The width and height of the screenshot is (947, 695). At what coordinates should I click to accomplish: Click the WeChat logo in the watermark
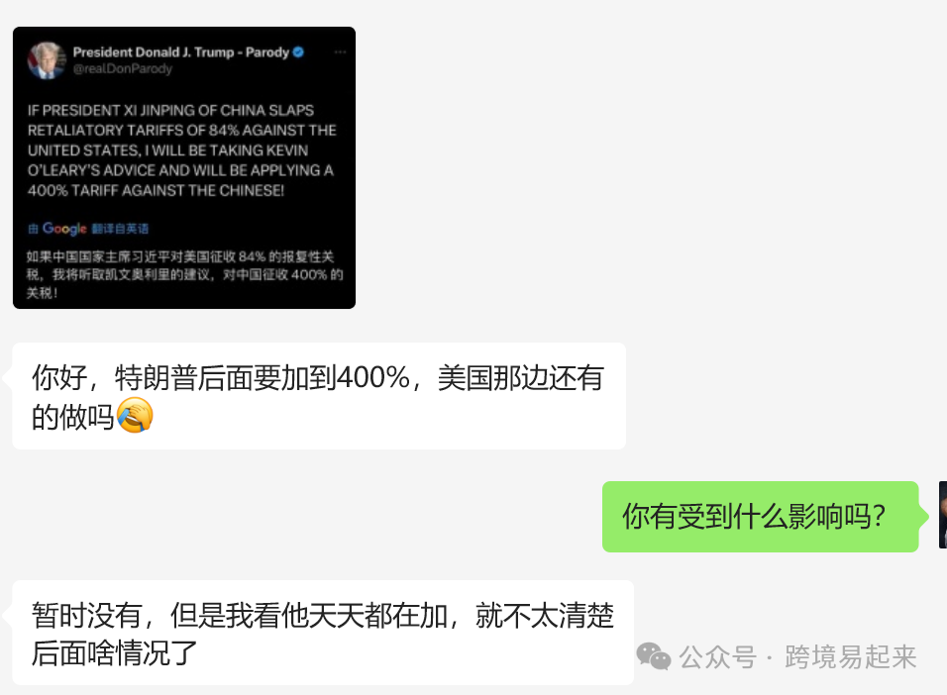point(654,656)
